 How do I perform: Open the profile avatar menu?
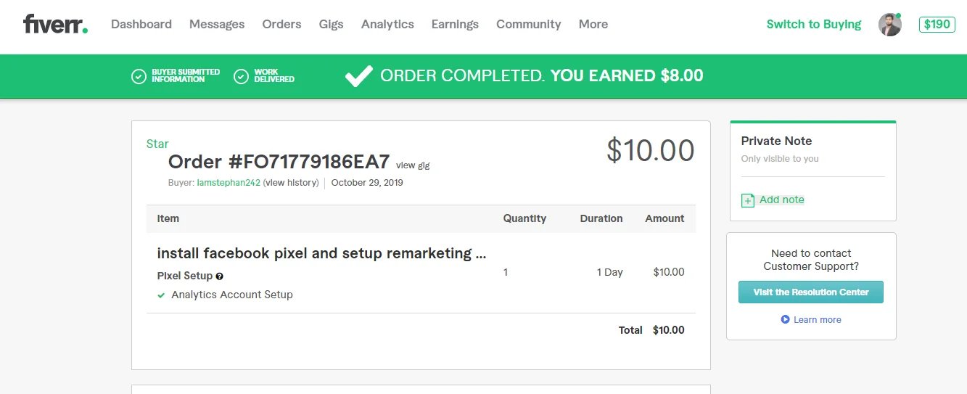pyautogui.click(x=889, y=25)
